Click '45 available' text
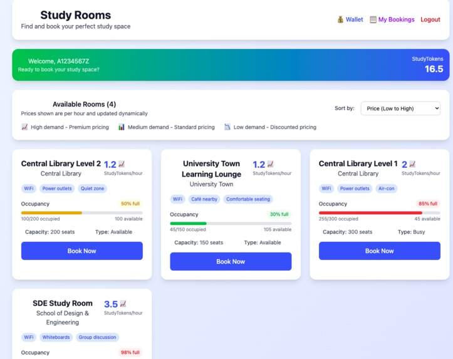The height and width of the screenshot is (359, 453). 427,219
